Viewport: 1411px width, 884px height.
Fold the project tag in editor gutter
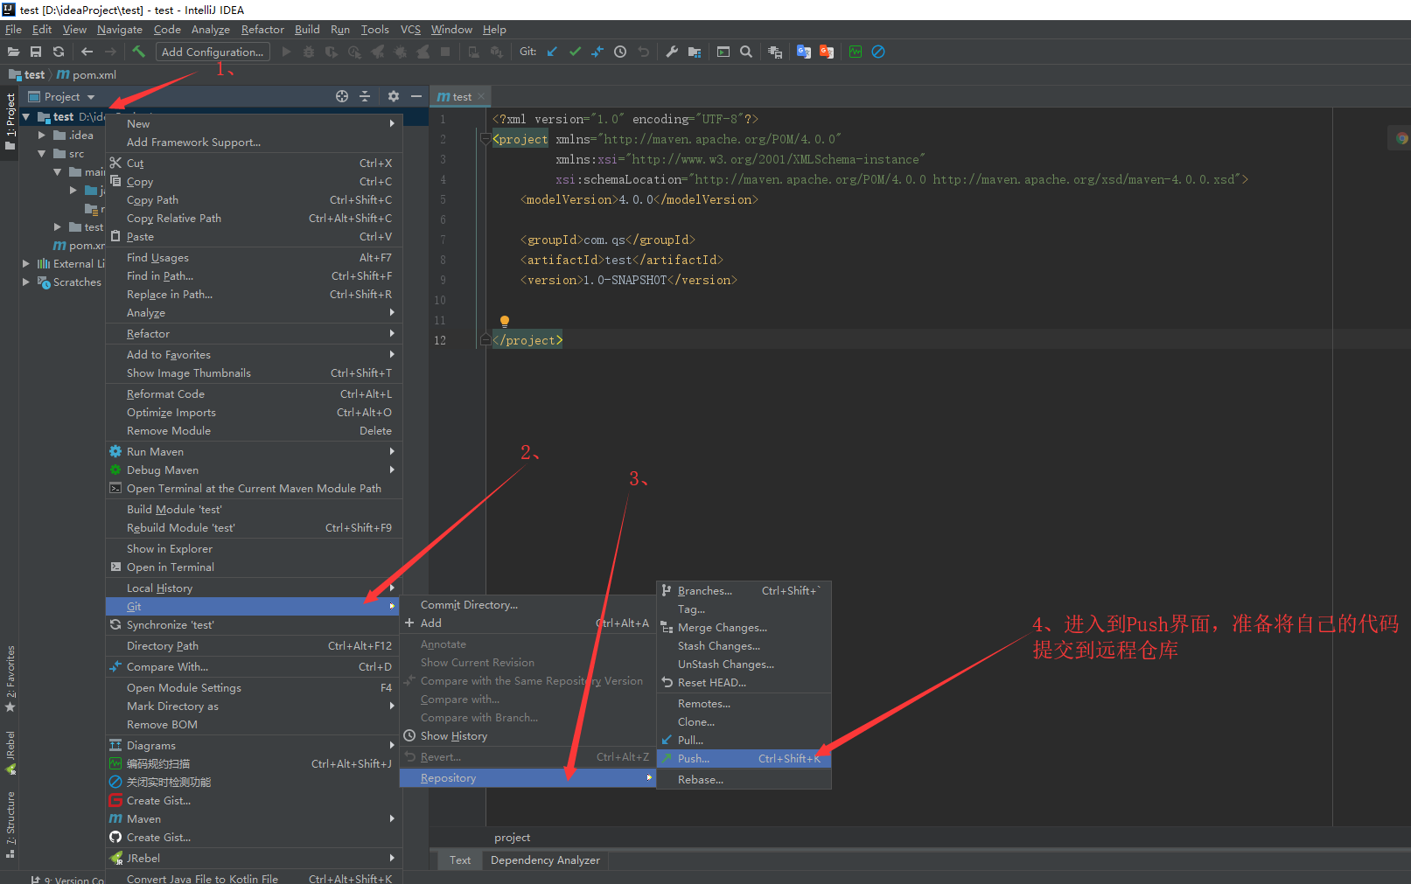click(485, 139)
